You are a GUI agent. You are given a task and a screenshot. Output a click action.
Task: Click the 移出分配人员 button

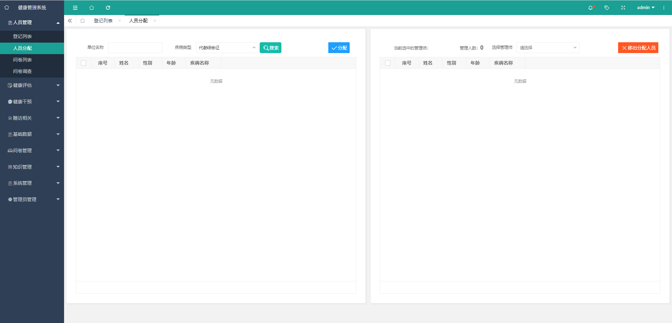(638, 48)
